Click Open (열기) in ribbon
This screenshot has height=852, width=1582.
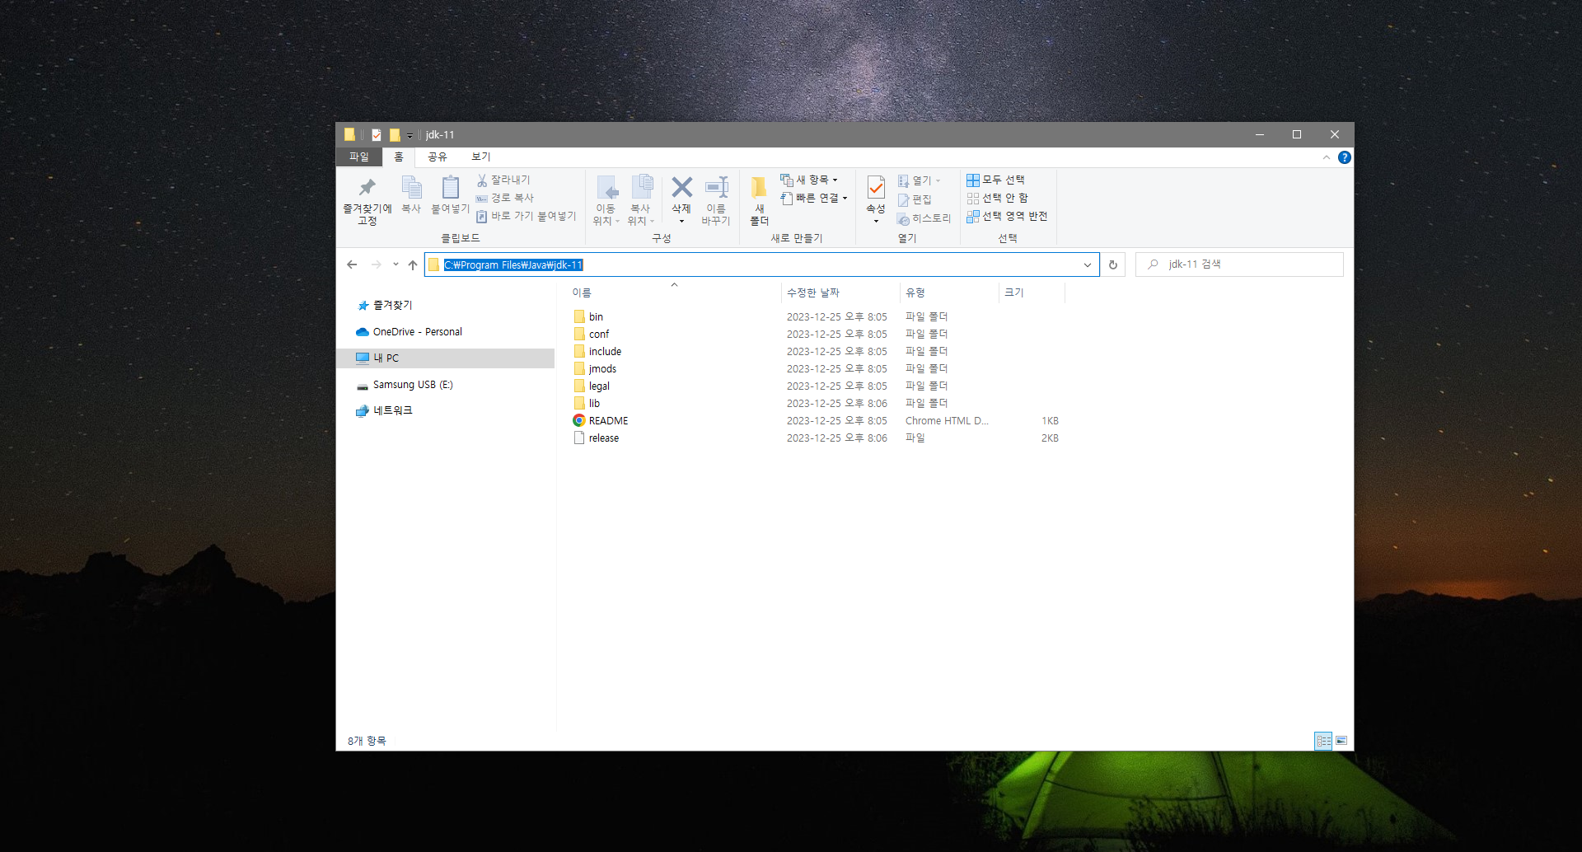click(x=919, y=180)
